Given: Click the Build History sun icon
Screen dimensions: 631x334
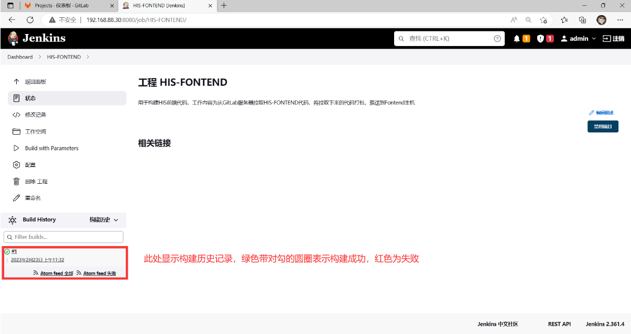Looking at the screenshot, I should pos(13,220).
